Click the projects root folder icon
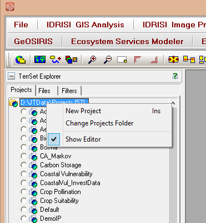The width and height of the screenshot is (206, 223). click(13, 103)
